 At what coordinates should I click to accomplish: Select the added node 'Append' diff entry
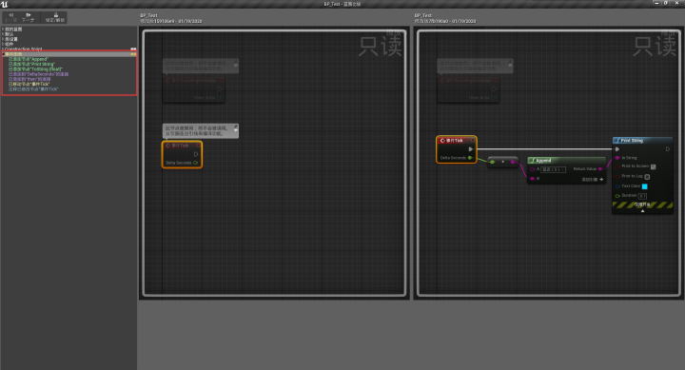pos(29,59)
